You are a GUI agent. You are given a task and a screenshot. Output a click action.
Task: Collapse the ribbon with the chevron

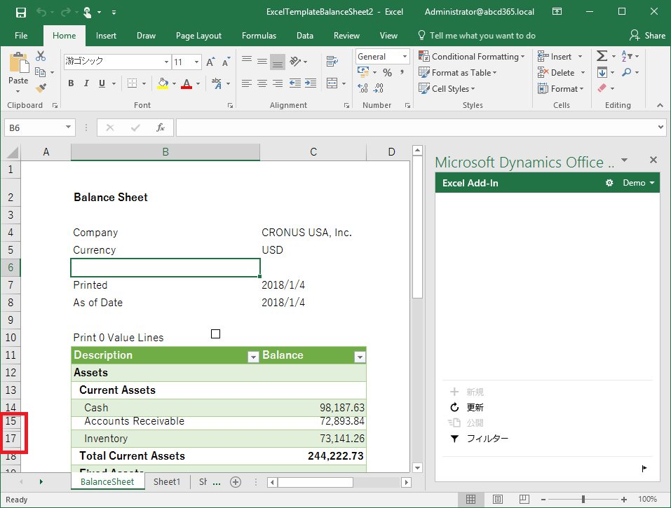click(x=660, y=105)
